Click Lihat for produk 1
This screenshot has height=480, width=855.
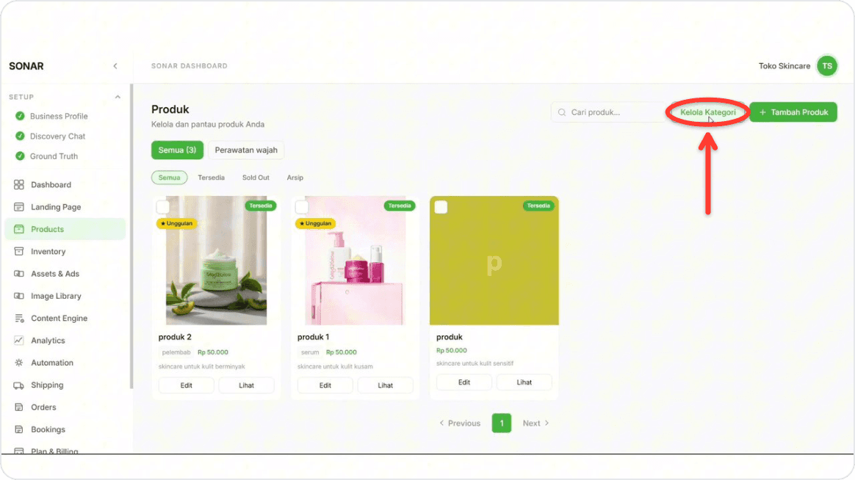[x=386, y=385]
